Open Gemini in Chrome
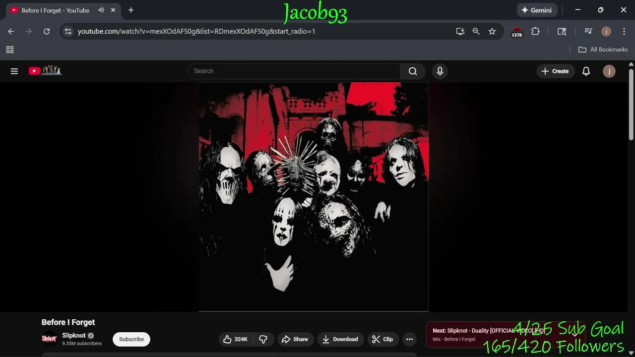 (537, 10)
